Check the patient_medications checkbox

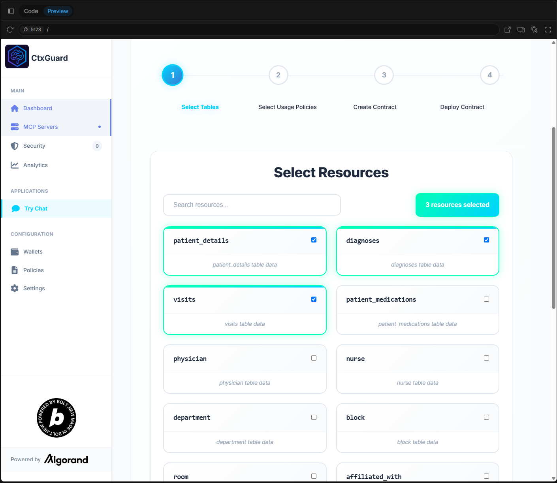tap(486, 299)
